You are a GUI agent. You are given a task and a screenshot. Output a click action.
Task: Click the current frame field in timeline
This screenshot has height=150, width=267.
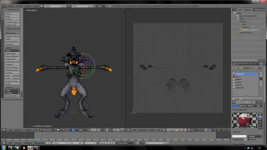(90, 143)
